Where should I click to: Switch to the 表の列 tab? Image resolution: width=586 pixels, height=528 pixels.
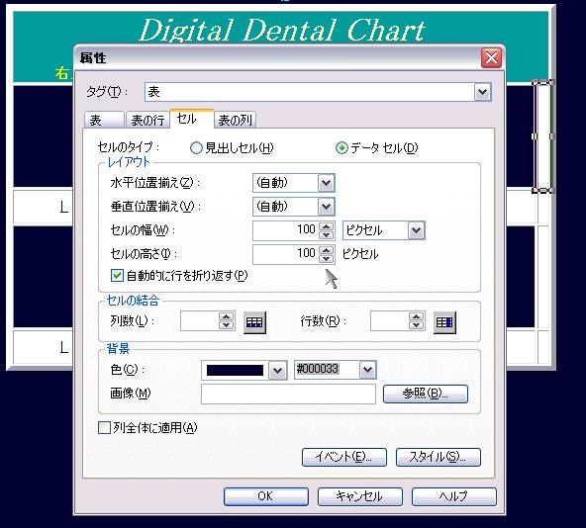235,121
